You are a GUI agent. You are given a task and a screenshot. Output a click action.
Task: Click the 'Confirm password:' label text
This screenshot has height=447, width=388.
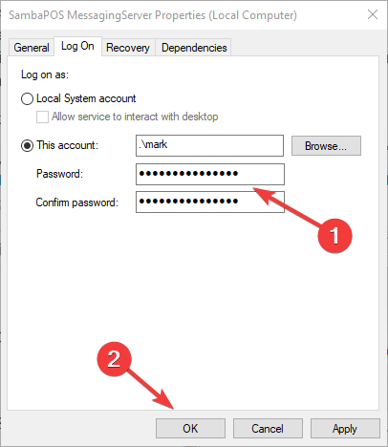[77, 202]
